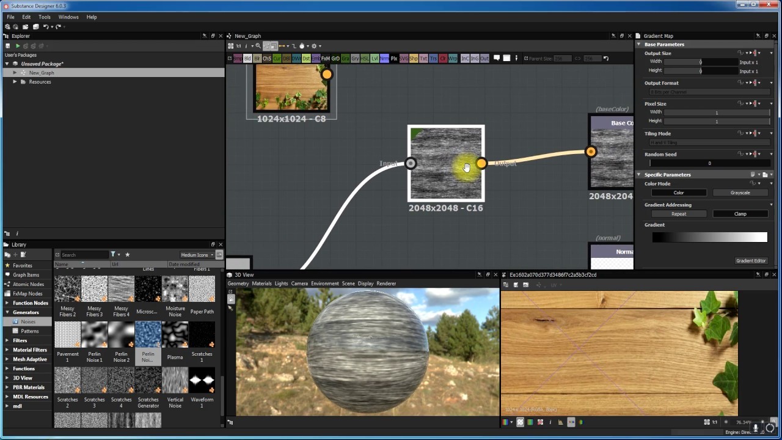This screenshot has width=782, height=440.
Task: Open the Tools menu
Action: 44,16
